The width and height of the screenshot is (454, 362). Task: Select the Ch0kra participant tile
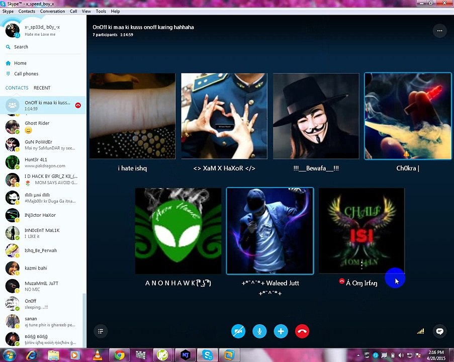[x=408, y=116]
